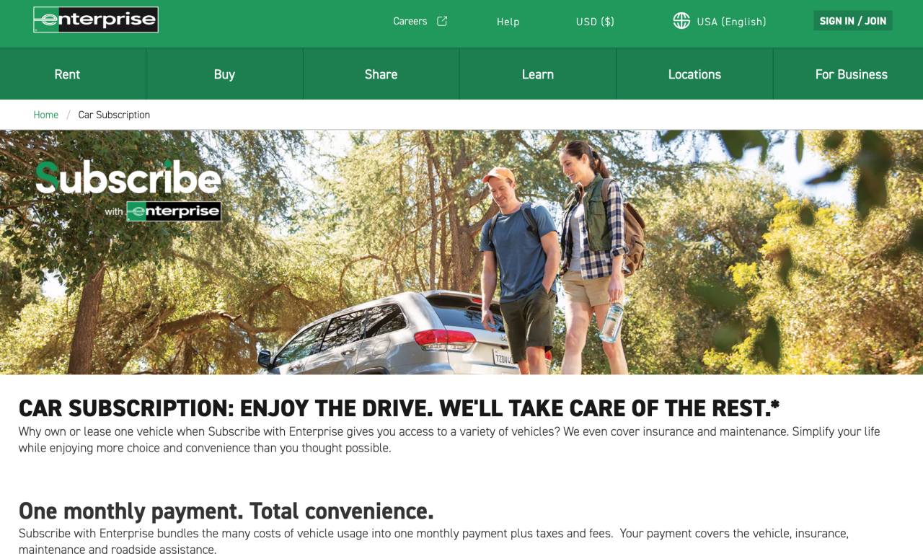The image size is (923, 559).
Task: Go to the Locations menu
Action: point(694,74)
